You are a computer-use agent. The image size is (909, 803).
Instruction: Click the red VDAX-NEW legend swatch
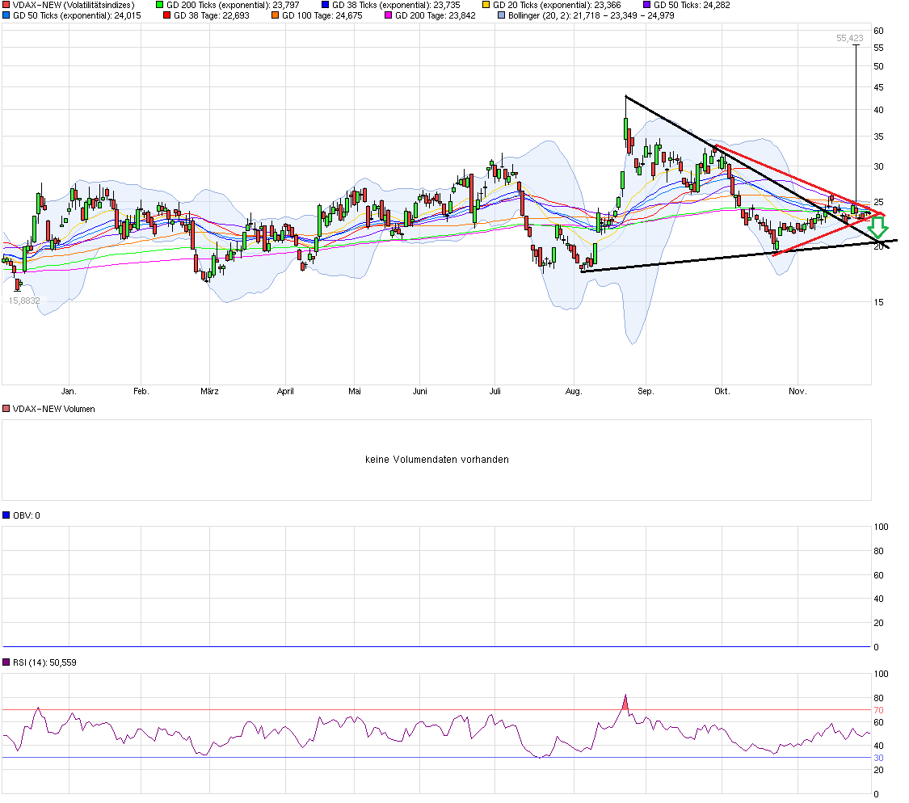pos(6,5)
